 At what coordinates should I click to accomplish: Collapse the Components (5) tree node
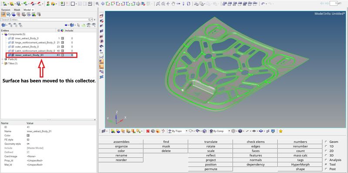(x=3, y=34)
